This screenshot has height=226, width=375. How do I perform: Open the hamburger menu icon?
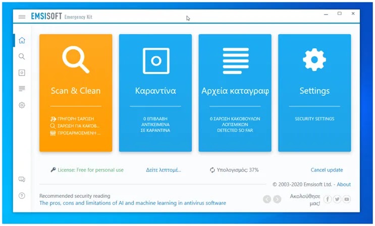point(22,17)
